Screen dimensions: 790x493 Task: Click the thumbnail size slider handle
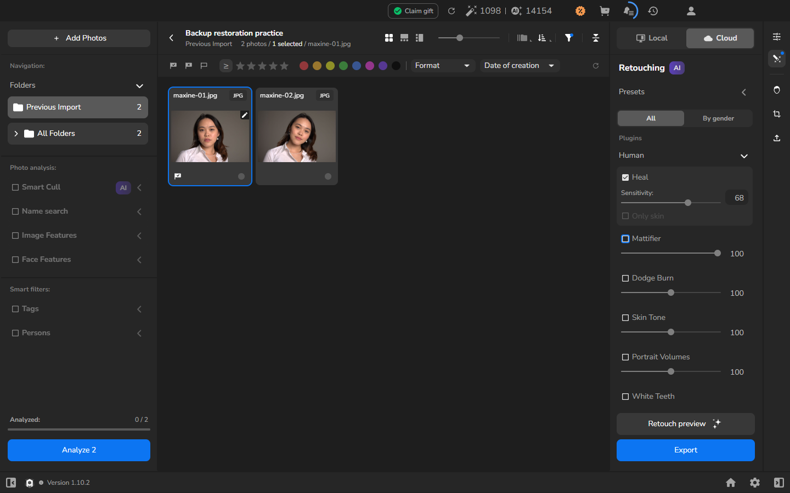point(460,38)
